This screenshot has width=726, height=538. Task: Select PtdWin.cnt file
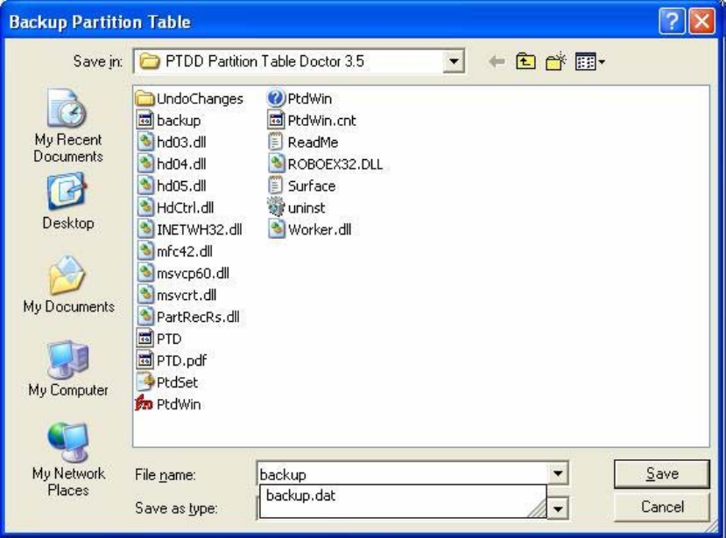(312, 120)
